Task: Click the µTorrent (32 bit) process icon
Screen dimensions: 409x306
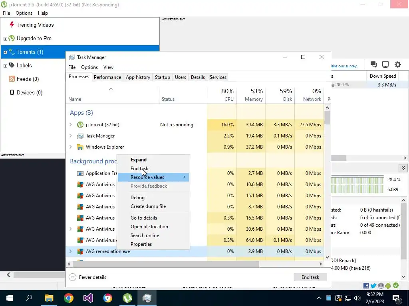Action: pyautogui.click(x=80, y=125)
